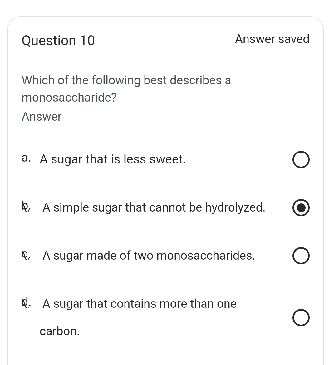Click the word 'monosaccharides.' in option c
Image resolution: width=334 pixels, height=365 pixels.
point(206,256)
